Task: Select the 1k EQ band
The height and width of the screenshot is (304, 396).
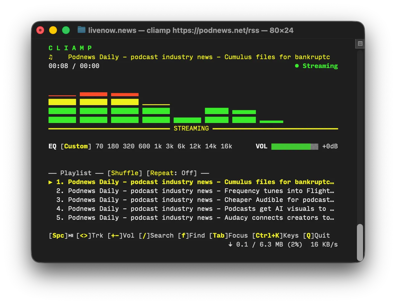Action: click(x=158, y=146)
